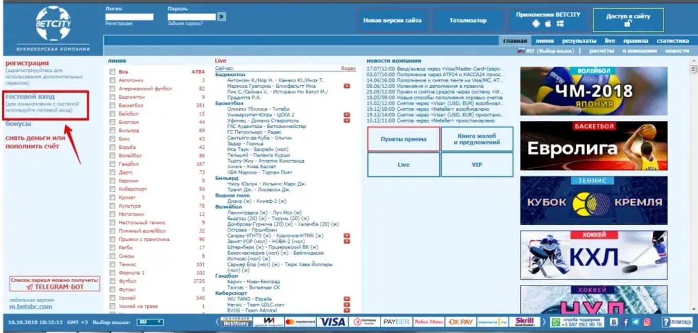Show previous payment methods with left arrow
Image resolution: width=698 pixels, height=333 pixels.
pyautogui.click(x=217, y=322)
